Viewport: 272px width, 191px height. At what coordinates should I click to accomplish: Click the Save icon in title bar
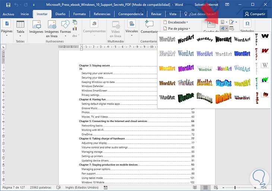click(8, 5)
